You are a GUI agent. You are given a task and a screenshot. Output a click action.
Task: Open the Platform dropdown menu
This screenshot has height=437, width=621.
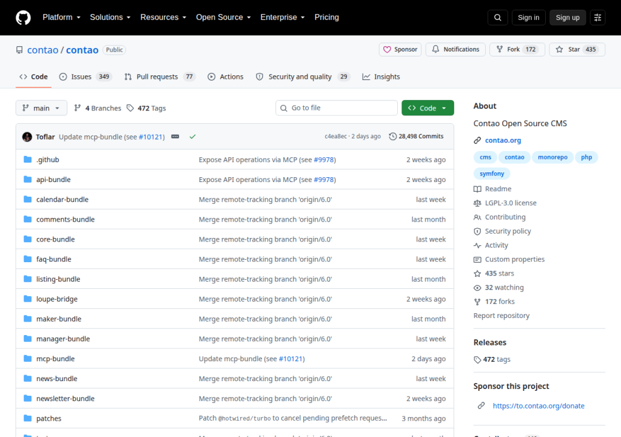[61, 18]
